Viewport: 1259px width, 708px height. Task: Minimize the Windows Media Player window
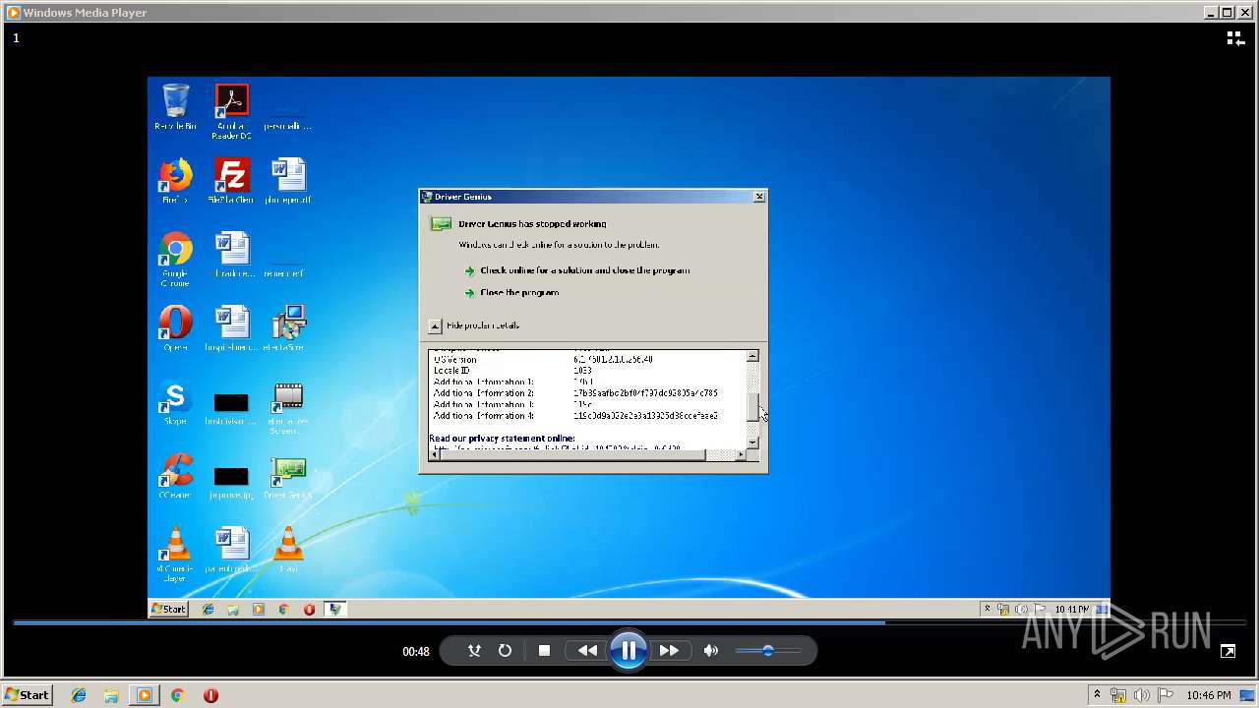coord(1211,12)
